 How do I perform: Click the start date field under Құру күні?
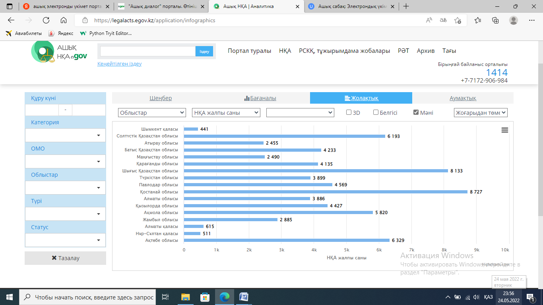42,110
